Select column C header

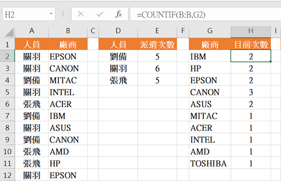(x=93, y=31)
